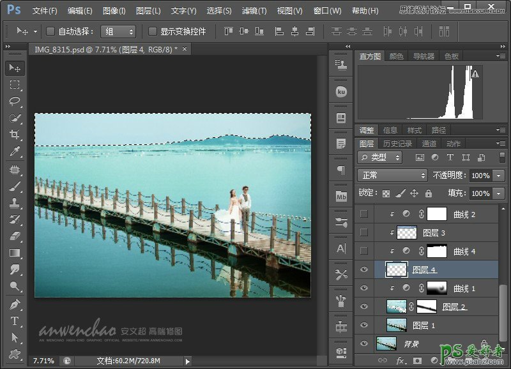The height and width of the screenshot is (369, 511).
Task: Open the 组 auto-select dropdown
Action: 119,31
